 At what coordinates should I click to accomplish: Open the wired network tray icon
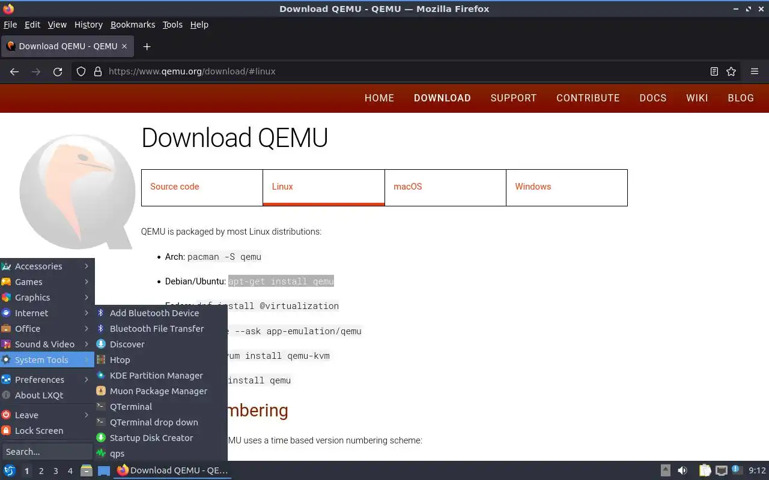pyautogui.click(x=722, y=470)
